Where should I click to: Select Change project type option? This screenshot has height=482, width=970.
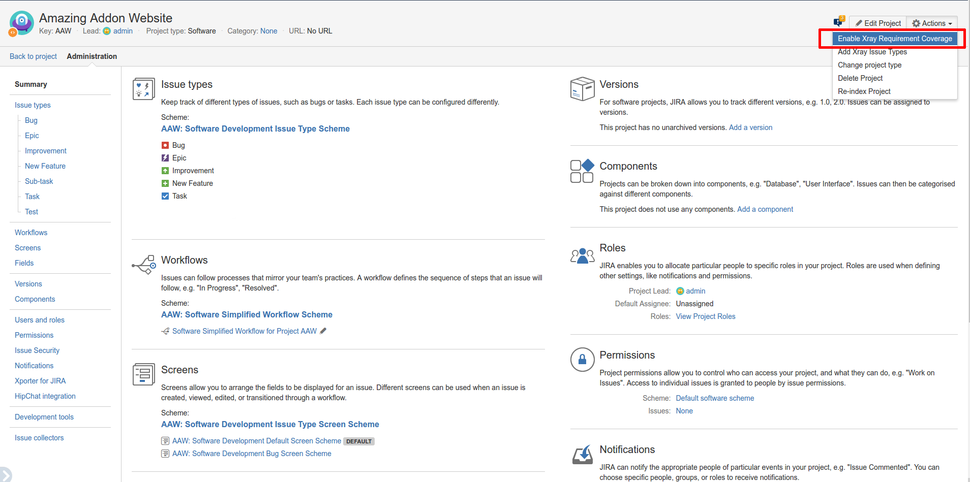point(869,65)
